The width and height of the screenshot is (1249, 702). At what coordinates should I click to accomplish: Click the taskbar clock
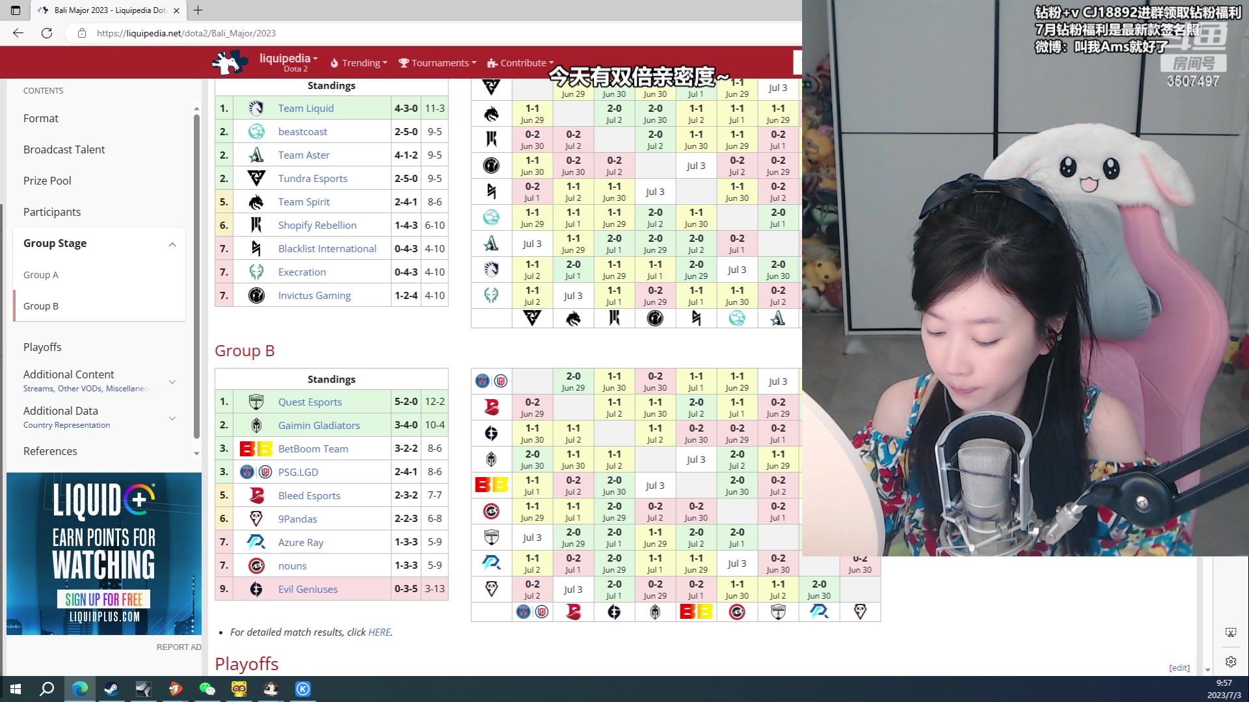click(1224, 689)
